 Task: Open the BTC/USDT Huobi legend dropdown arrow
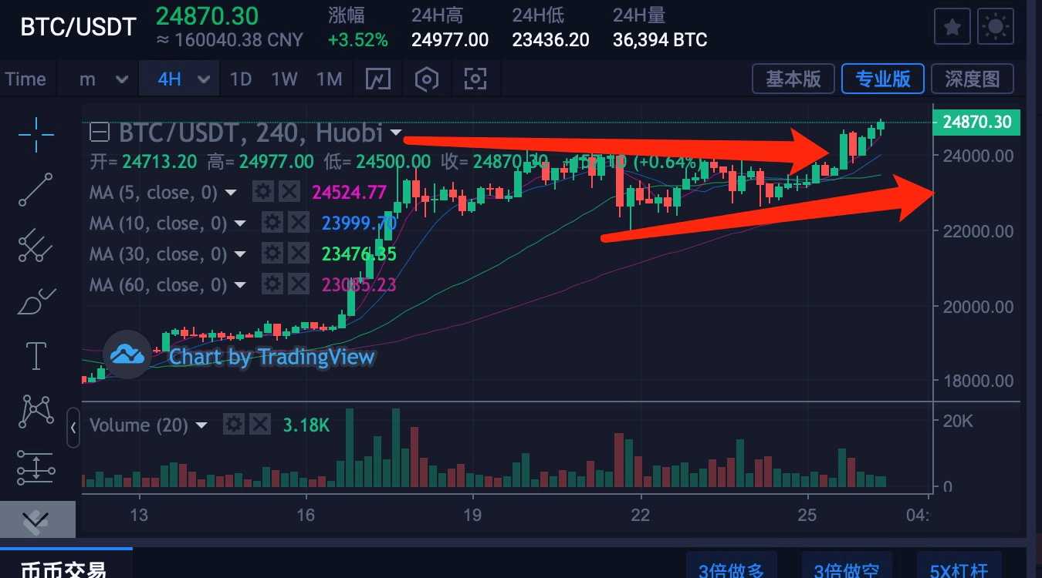pyautogui.click(x=396, y=133)
